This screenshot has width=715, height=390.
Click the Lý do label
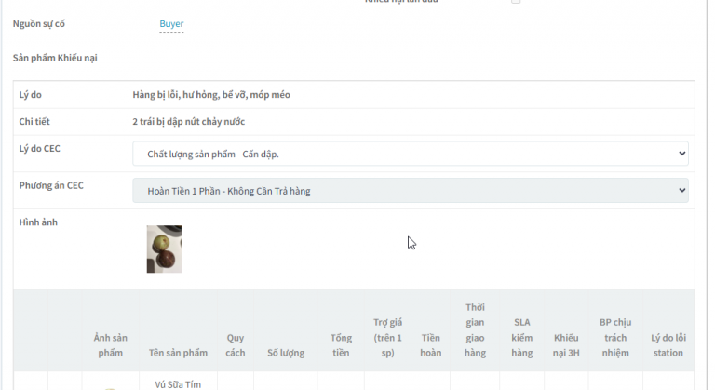point(30,95)
